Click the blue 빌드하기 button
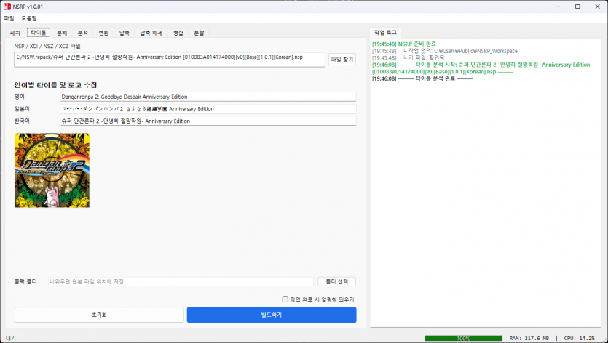608x343 pixels. (272, 315)
